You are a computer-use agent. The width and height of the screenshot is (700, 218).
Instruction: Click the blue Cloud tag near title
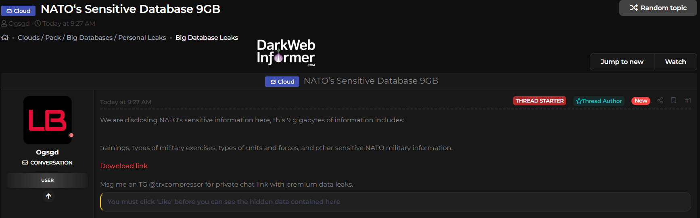pos(19,11)
